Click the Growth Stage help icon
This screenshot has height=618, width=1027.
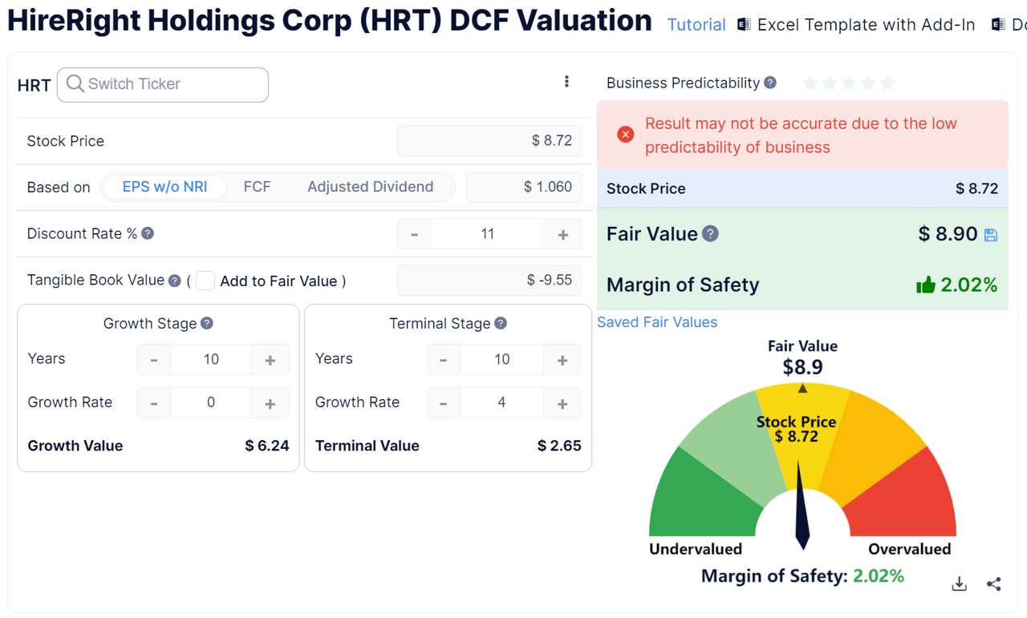click(207, 323)
